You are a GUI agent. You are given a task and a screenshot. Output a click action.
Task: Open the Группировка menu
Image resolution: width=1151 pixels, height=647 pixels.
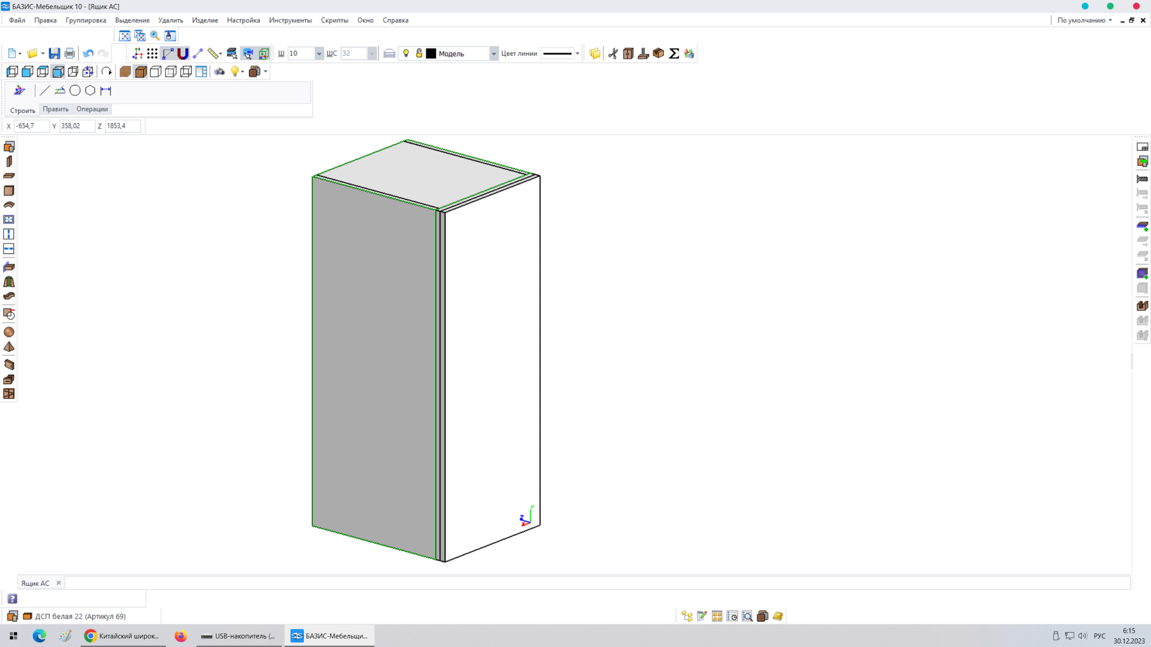(x=86, y=20)
